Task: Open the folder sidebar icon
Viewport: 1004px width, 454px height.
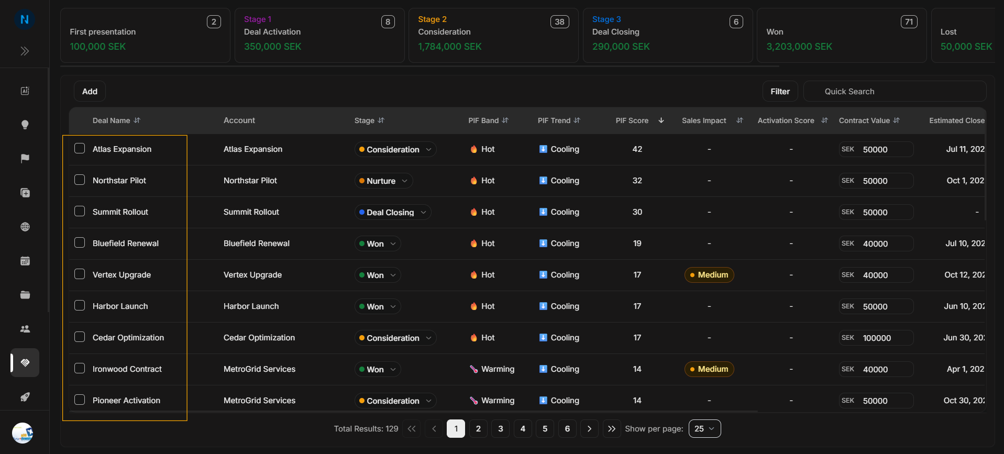Action: (25, 295)
